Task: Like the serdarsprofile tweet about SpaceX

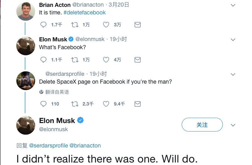Action: pos(106,104)
